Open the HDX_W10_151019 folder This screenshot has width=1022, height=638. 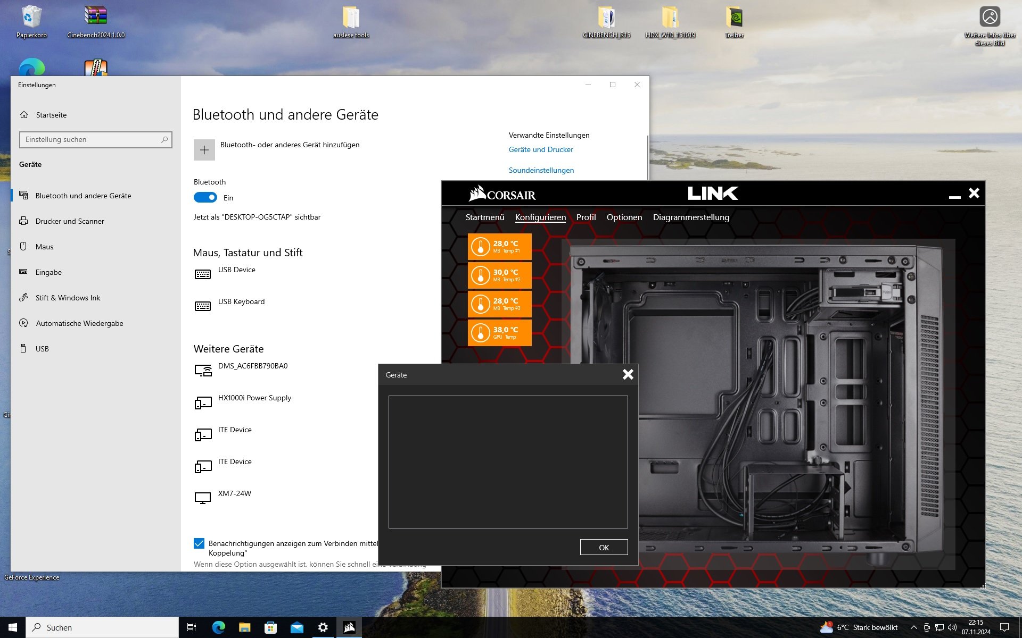click(x=670, y=22)
